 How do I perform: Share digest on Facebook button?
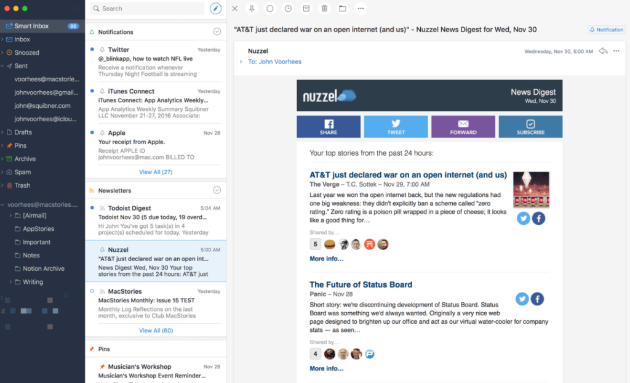coord(329,127)
